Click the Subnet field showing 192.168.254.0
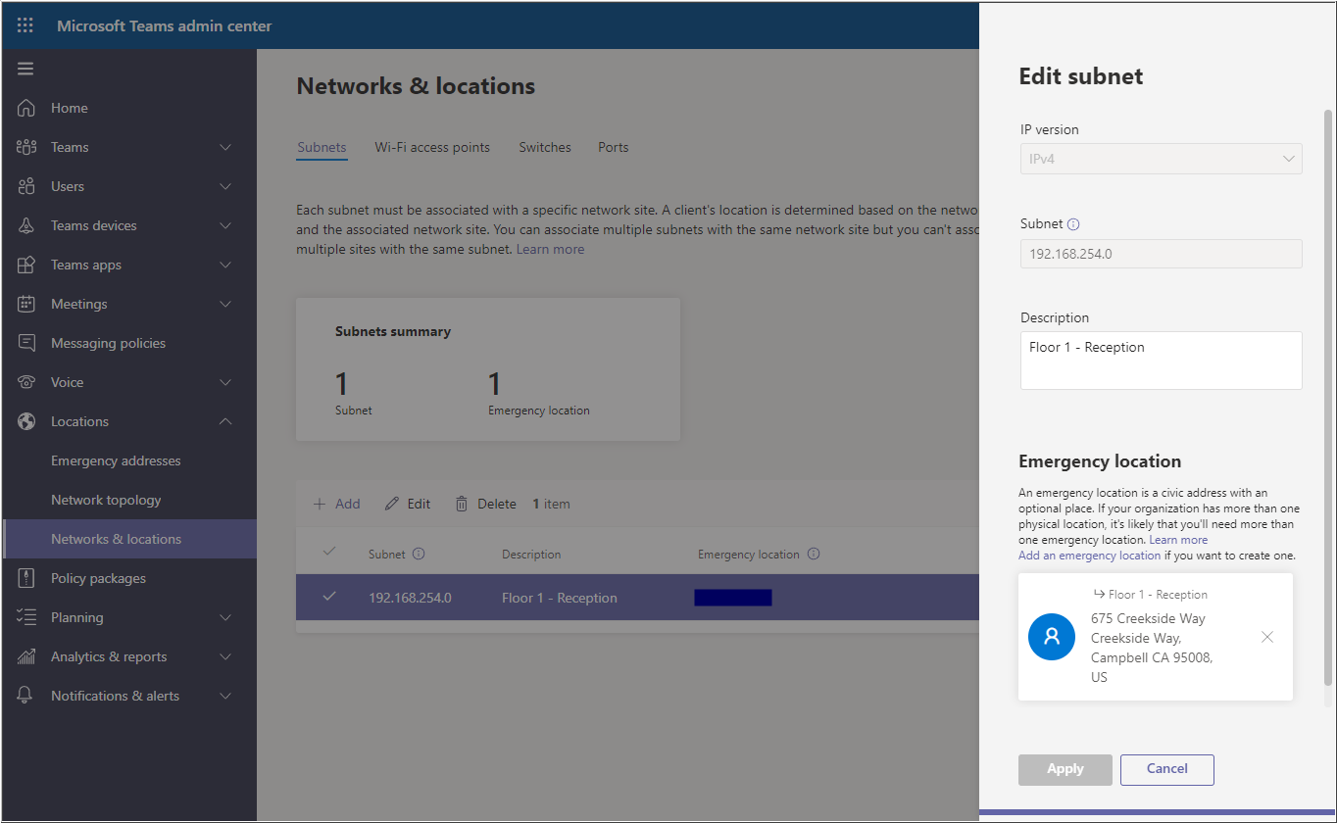This screenshot has height=823, width=1337. point(1161,254)
